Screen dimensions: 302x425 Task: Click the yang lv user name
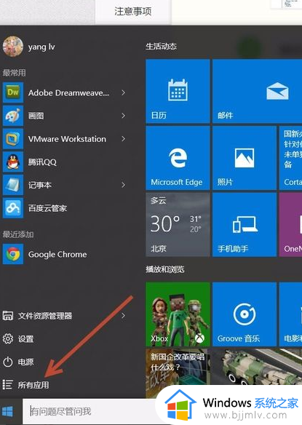(x=41, y=47)
